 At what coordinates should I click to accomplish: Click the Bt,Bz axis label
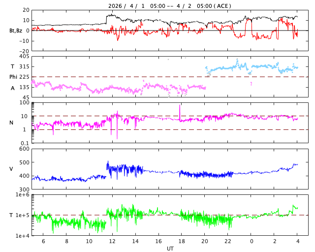[x=16, y=31]
